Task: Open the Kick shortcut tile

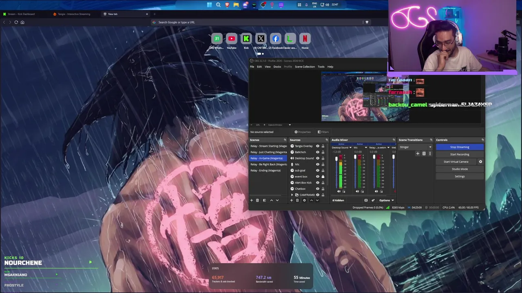Action: tap(246, 39)
